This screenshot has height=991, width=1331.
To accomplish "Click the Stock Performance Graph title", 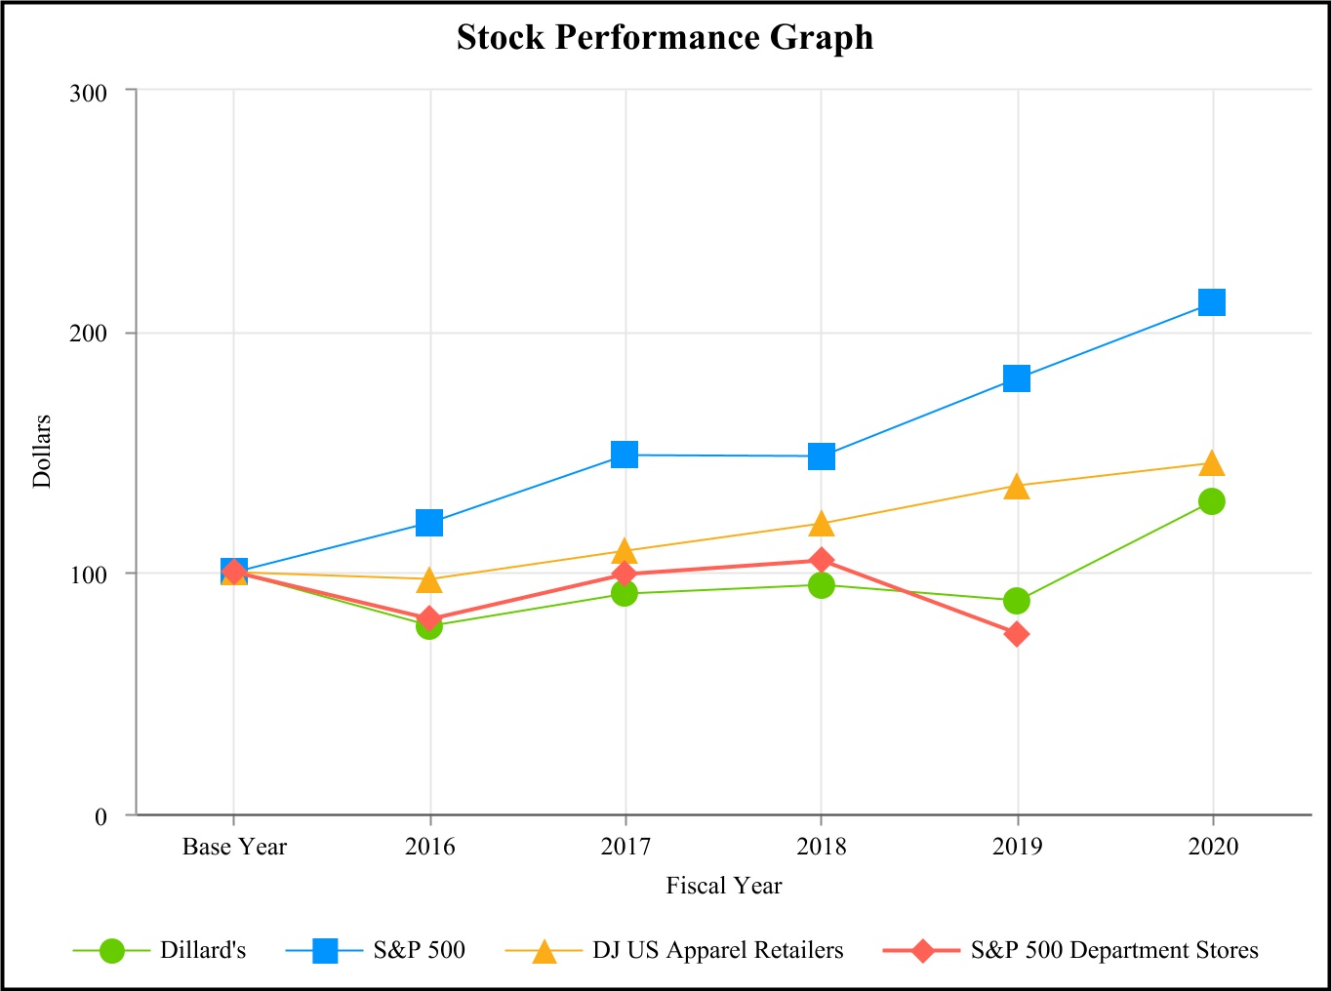I will tap(665, 37).
